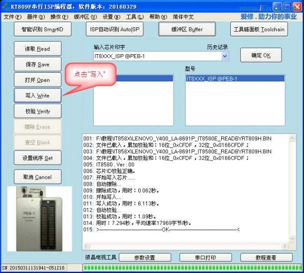The height and width of the screenshot is (273, 304).
Task: Click 打开 Open file button
Action: pyautogui.click(x=37, y=80)
